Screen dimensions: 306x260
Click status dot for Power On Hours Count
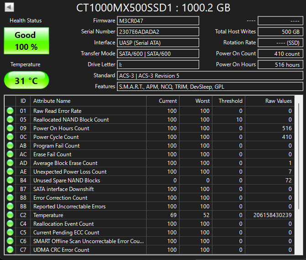tap(10, 128)
